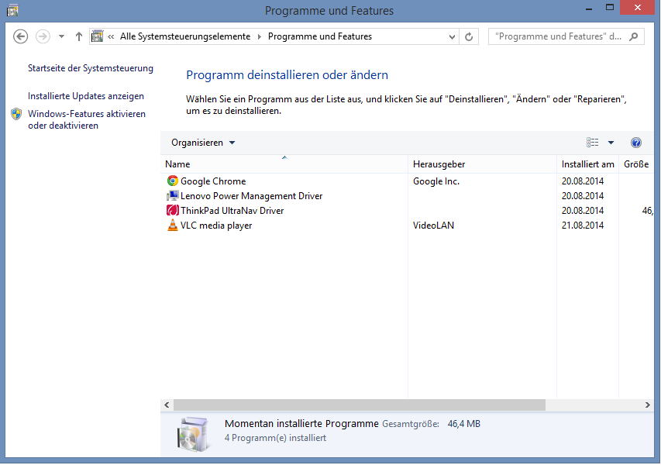Click the Lenovo Power Management Driver icon
661x465 pixels.
pos(172,195)
